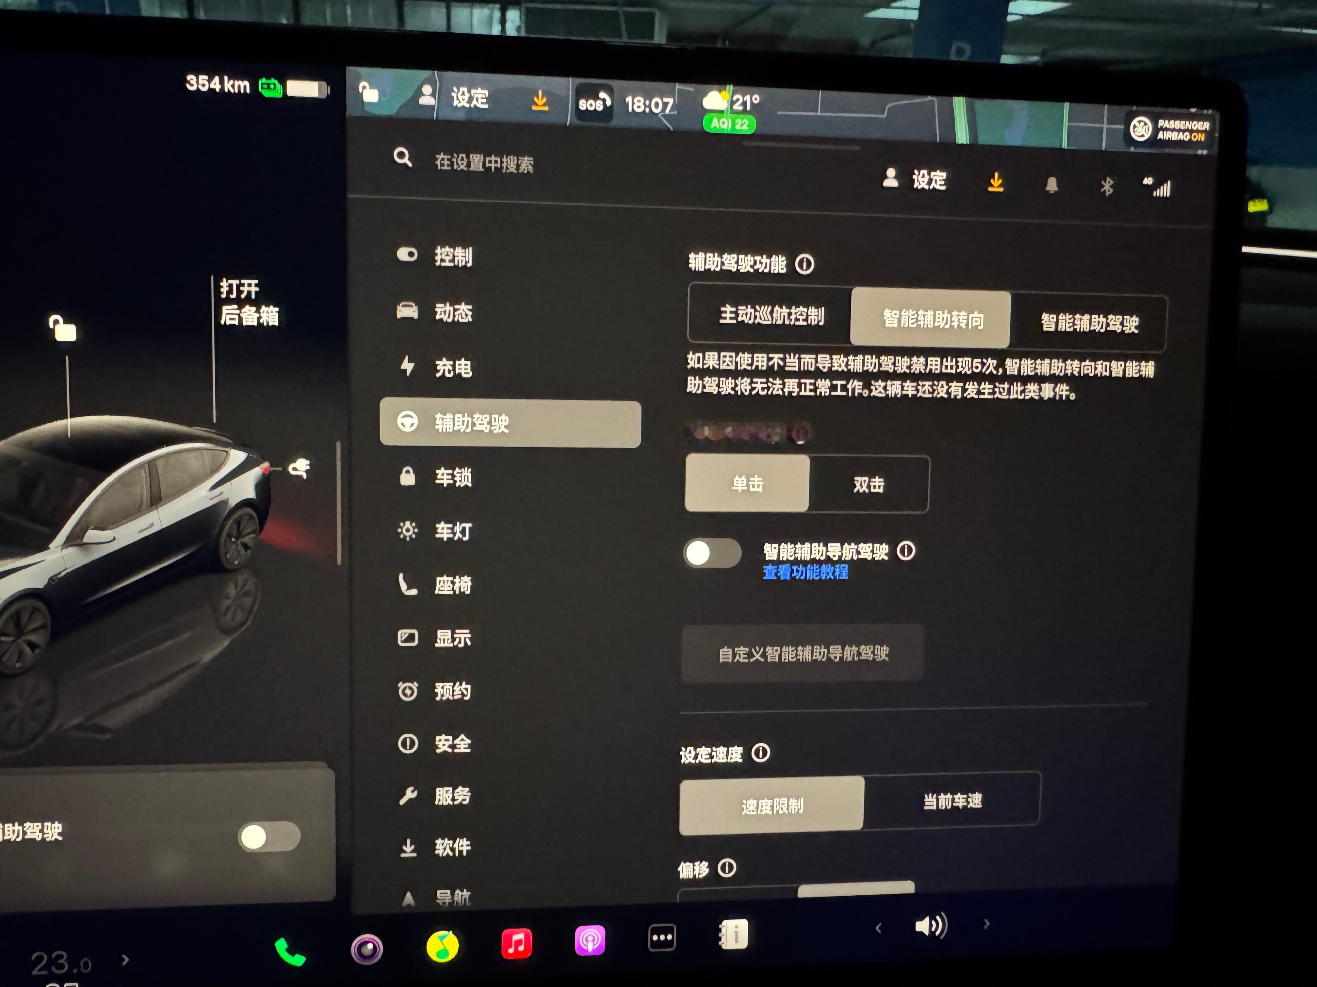The image size is (1317, 987).
Task: Select the 主动巡航控制 tab
Action: [771, 315]
